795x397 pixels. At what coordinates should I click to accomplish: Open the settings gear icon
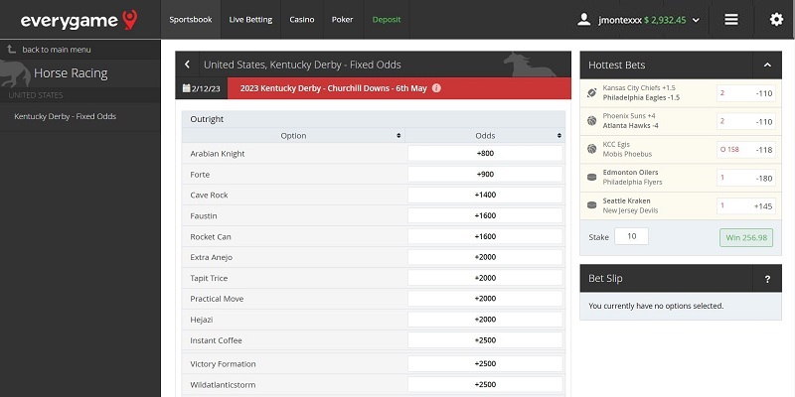pyautogui.click(x=776, y=19)
